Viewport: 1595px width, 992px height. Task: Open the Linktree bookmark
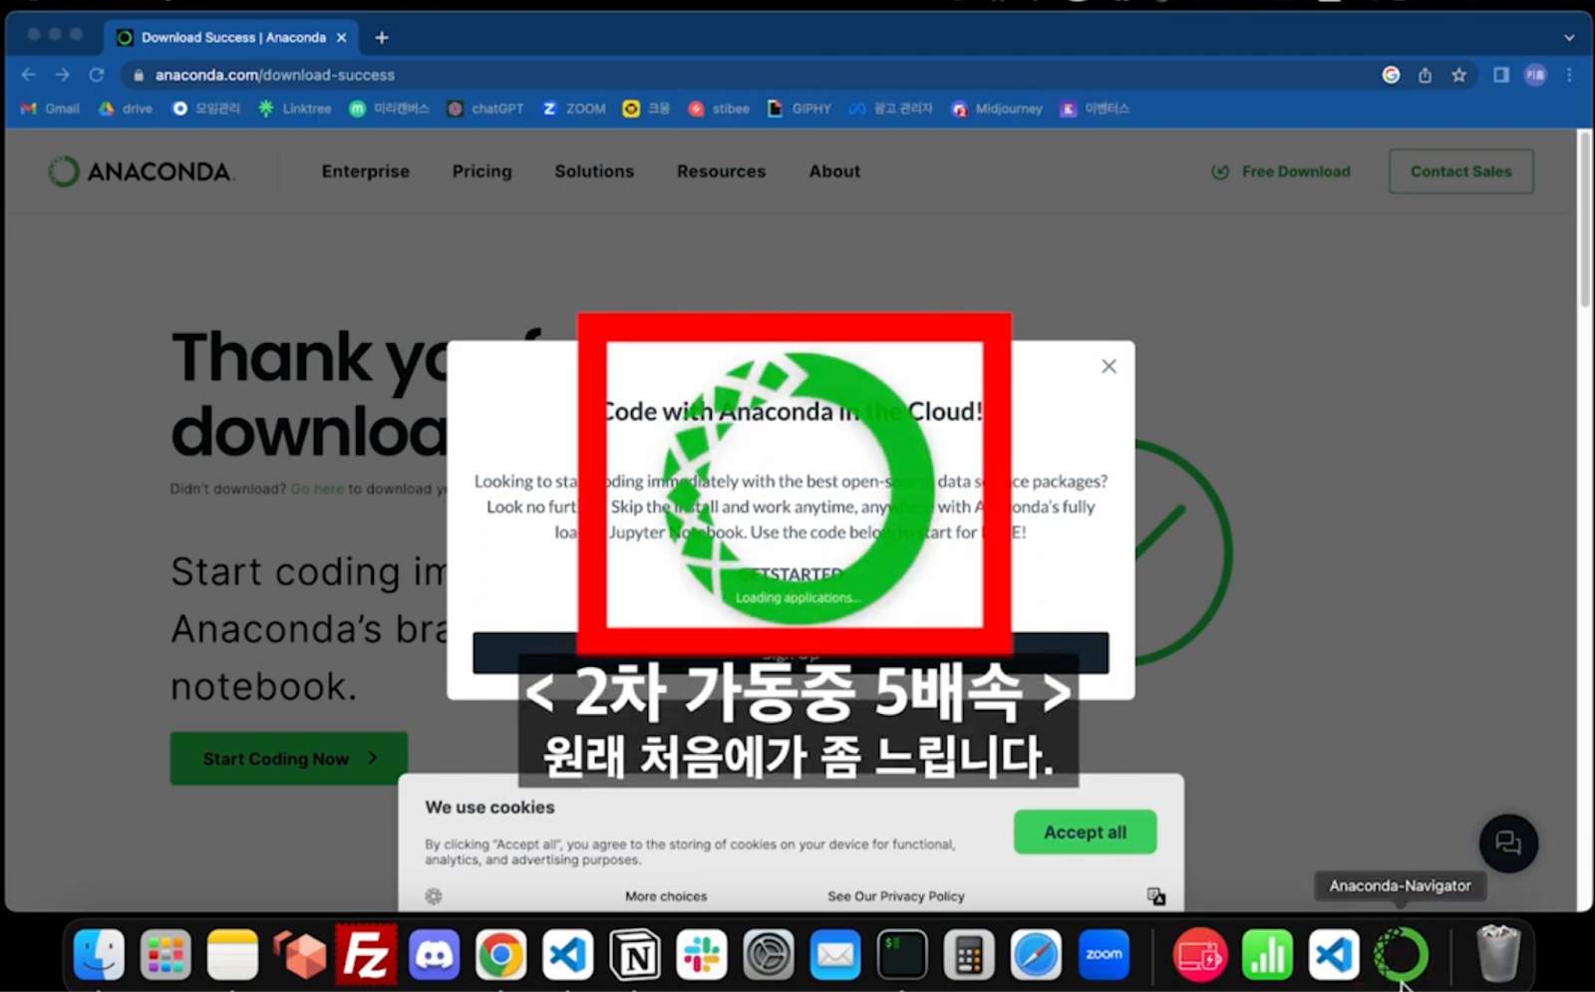[294, 109]
